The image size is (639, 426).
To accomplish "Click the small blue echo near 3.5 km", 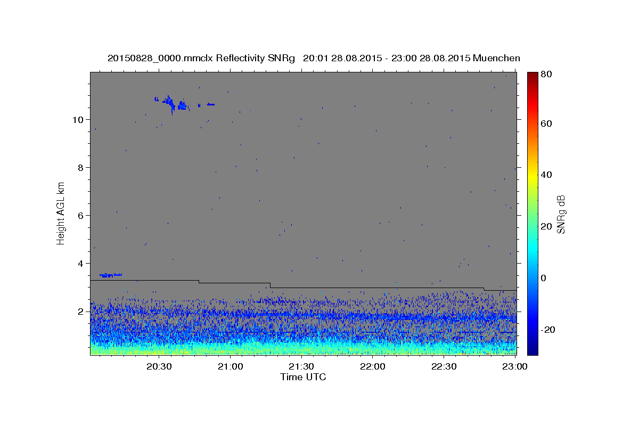I will (x=111, y=275).
